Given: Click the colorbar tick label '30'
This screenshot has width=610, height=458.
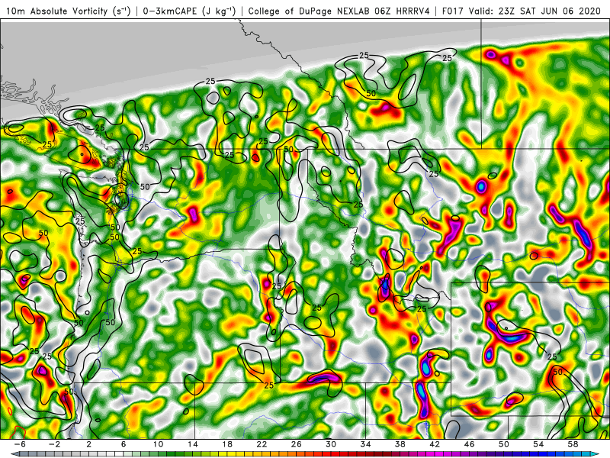Looking at the screenshot, I should coord(331,444).
